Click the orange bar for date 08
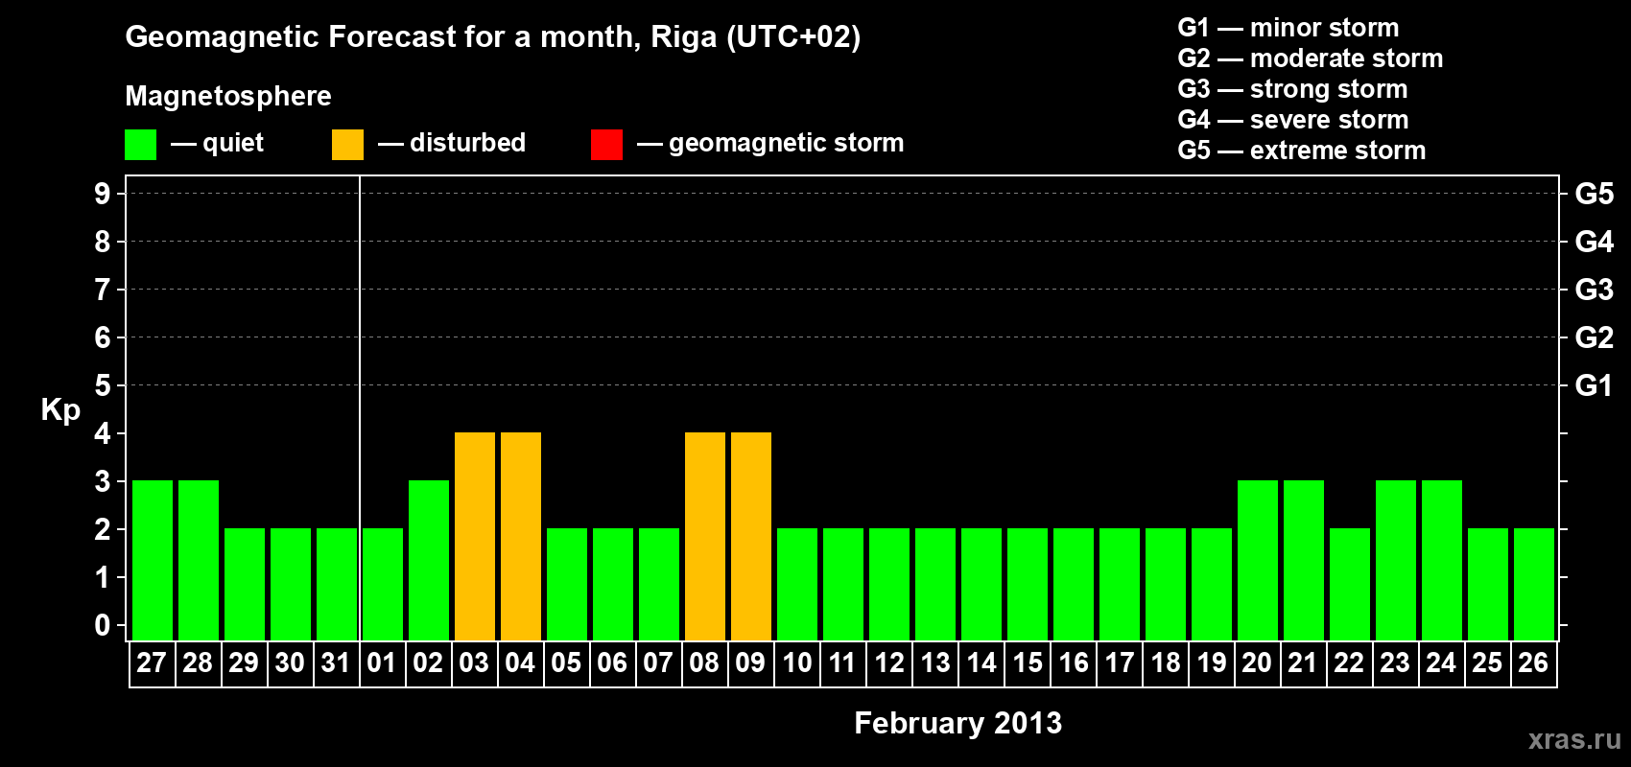Image resolution: width=1631 pixels, height=767 pixels. (705, 537)
